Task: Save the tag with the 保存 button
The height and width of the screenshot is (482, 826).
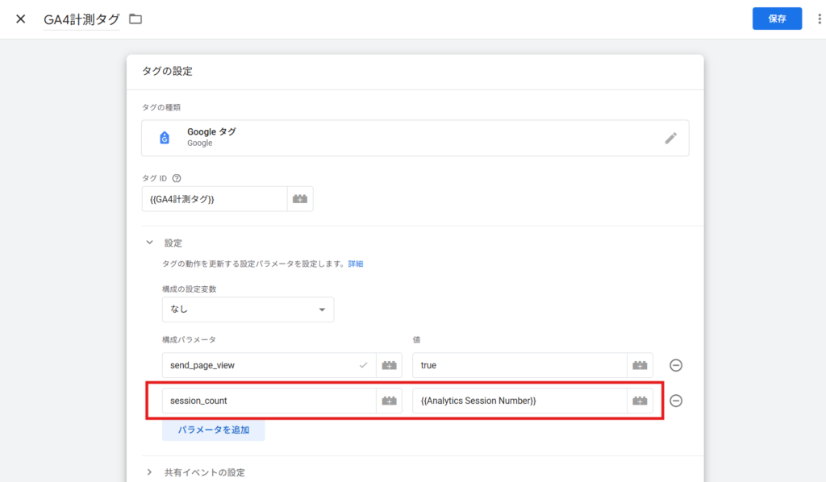Action: point(777,18)
